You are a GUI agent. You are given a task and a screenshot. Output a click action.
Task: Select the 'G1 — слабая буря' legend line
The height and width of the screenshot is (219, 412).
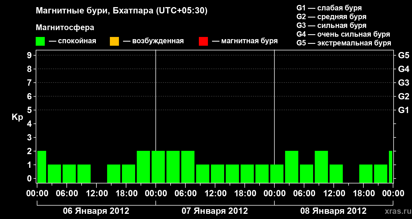(x=329, y=8)
